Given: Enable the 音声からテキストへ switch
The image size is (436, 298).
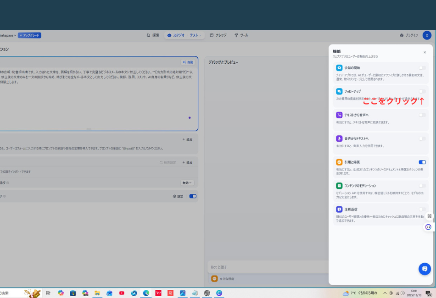Looking at the screenshot, I should tap(422, 138).
